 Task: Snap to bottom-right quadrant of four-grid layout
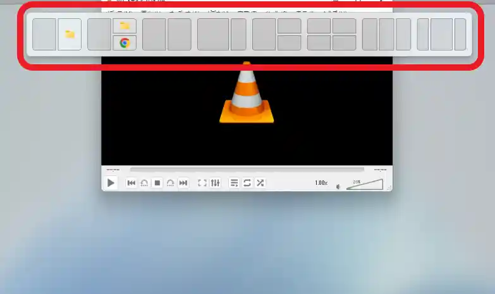pos(345,43)
